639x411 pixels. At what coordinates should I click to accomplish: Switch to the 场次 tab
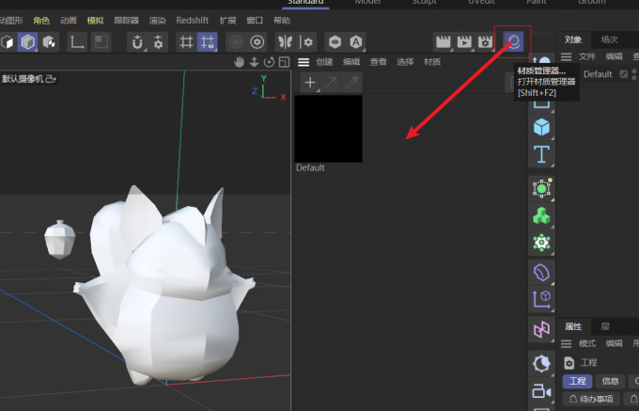coord(609,40)
